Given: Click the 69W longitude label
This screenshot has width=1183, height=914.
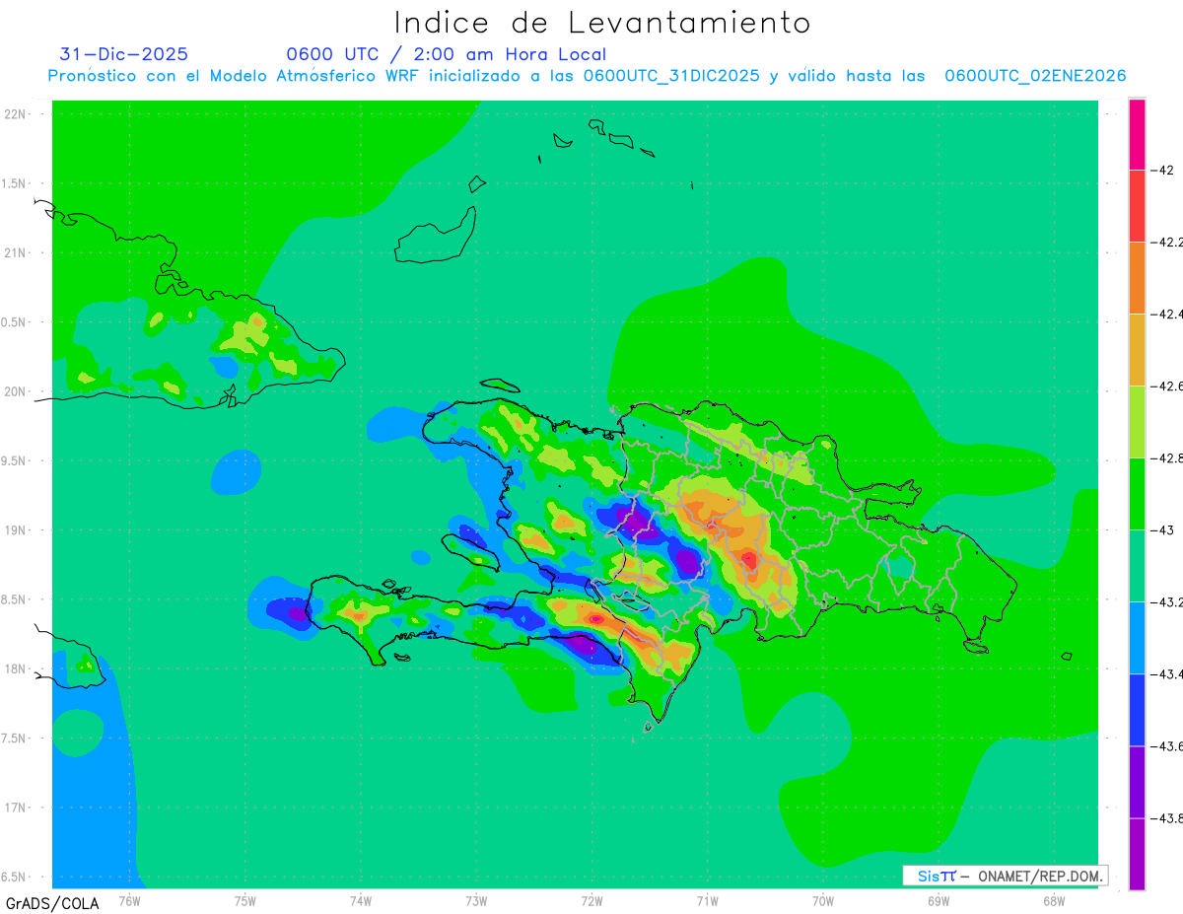Looking at the screenshot, I should pos(939,900).
